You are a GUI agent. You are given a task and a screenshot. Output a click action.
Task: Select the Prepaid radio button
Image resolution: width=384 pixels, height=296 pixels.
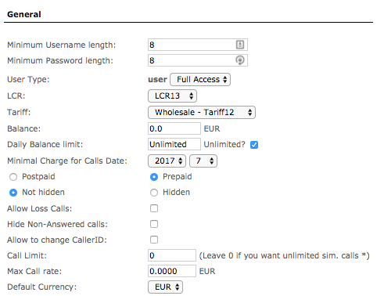tap(154, 177)
